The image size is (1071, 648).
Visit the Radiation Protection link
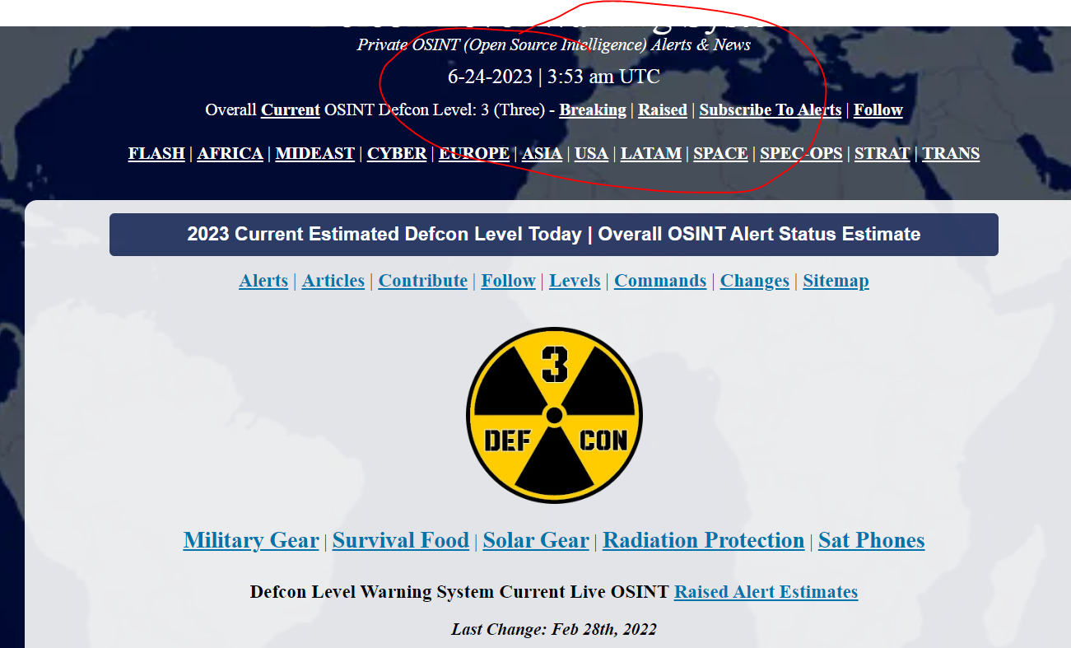coord(704,540)
